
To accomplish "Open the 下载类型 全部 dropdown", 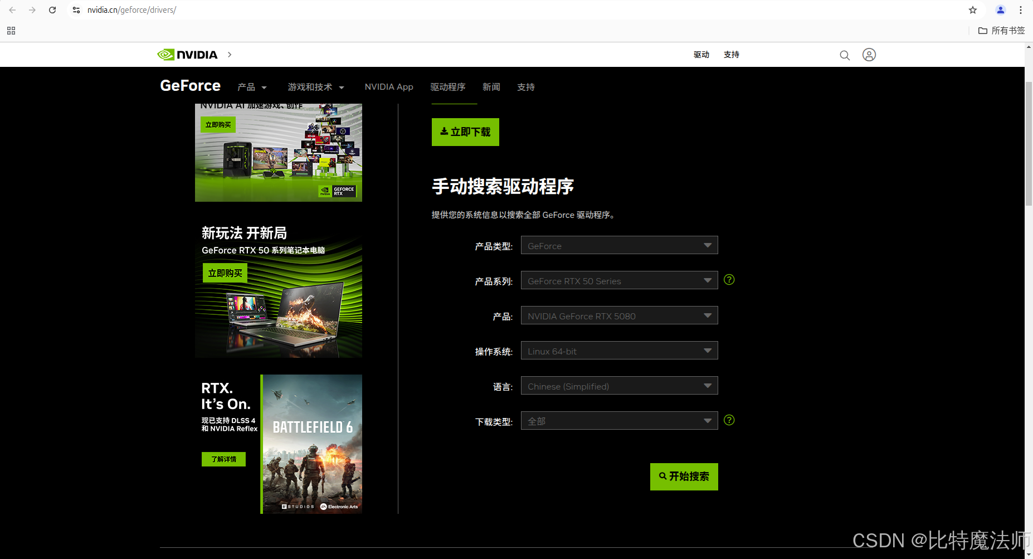I will pyautogui.click(x=619, y=421).
